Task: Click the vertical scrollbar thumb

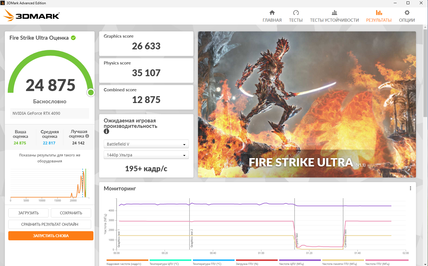Action: coord(425,73)
